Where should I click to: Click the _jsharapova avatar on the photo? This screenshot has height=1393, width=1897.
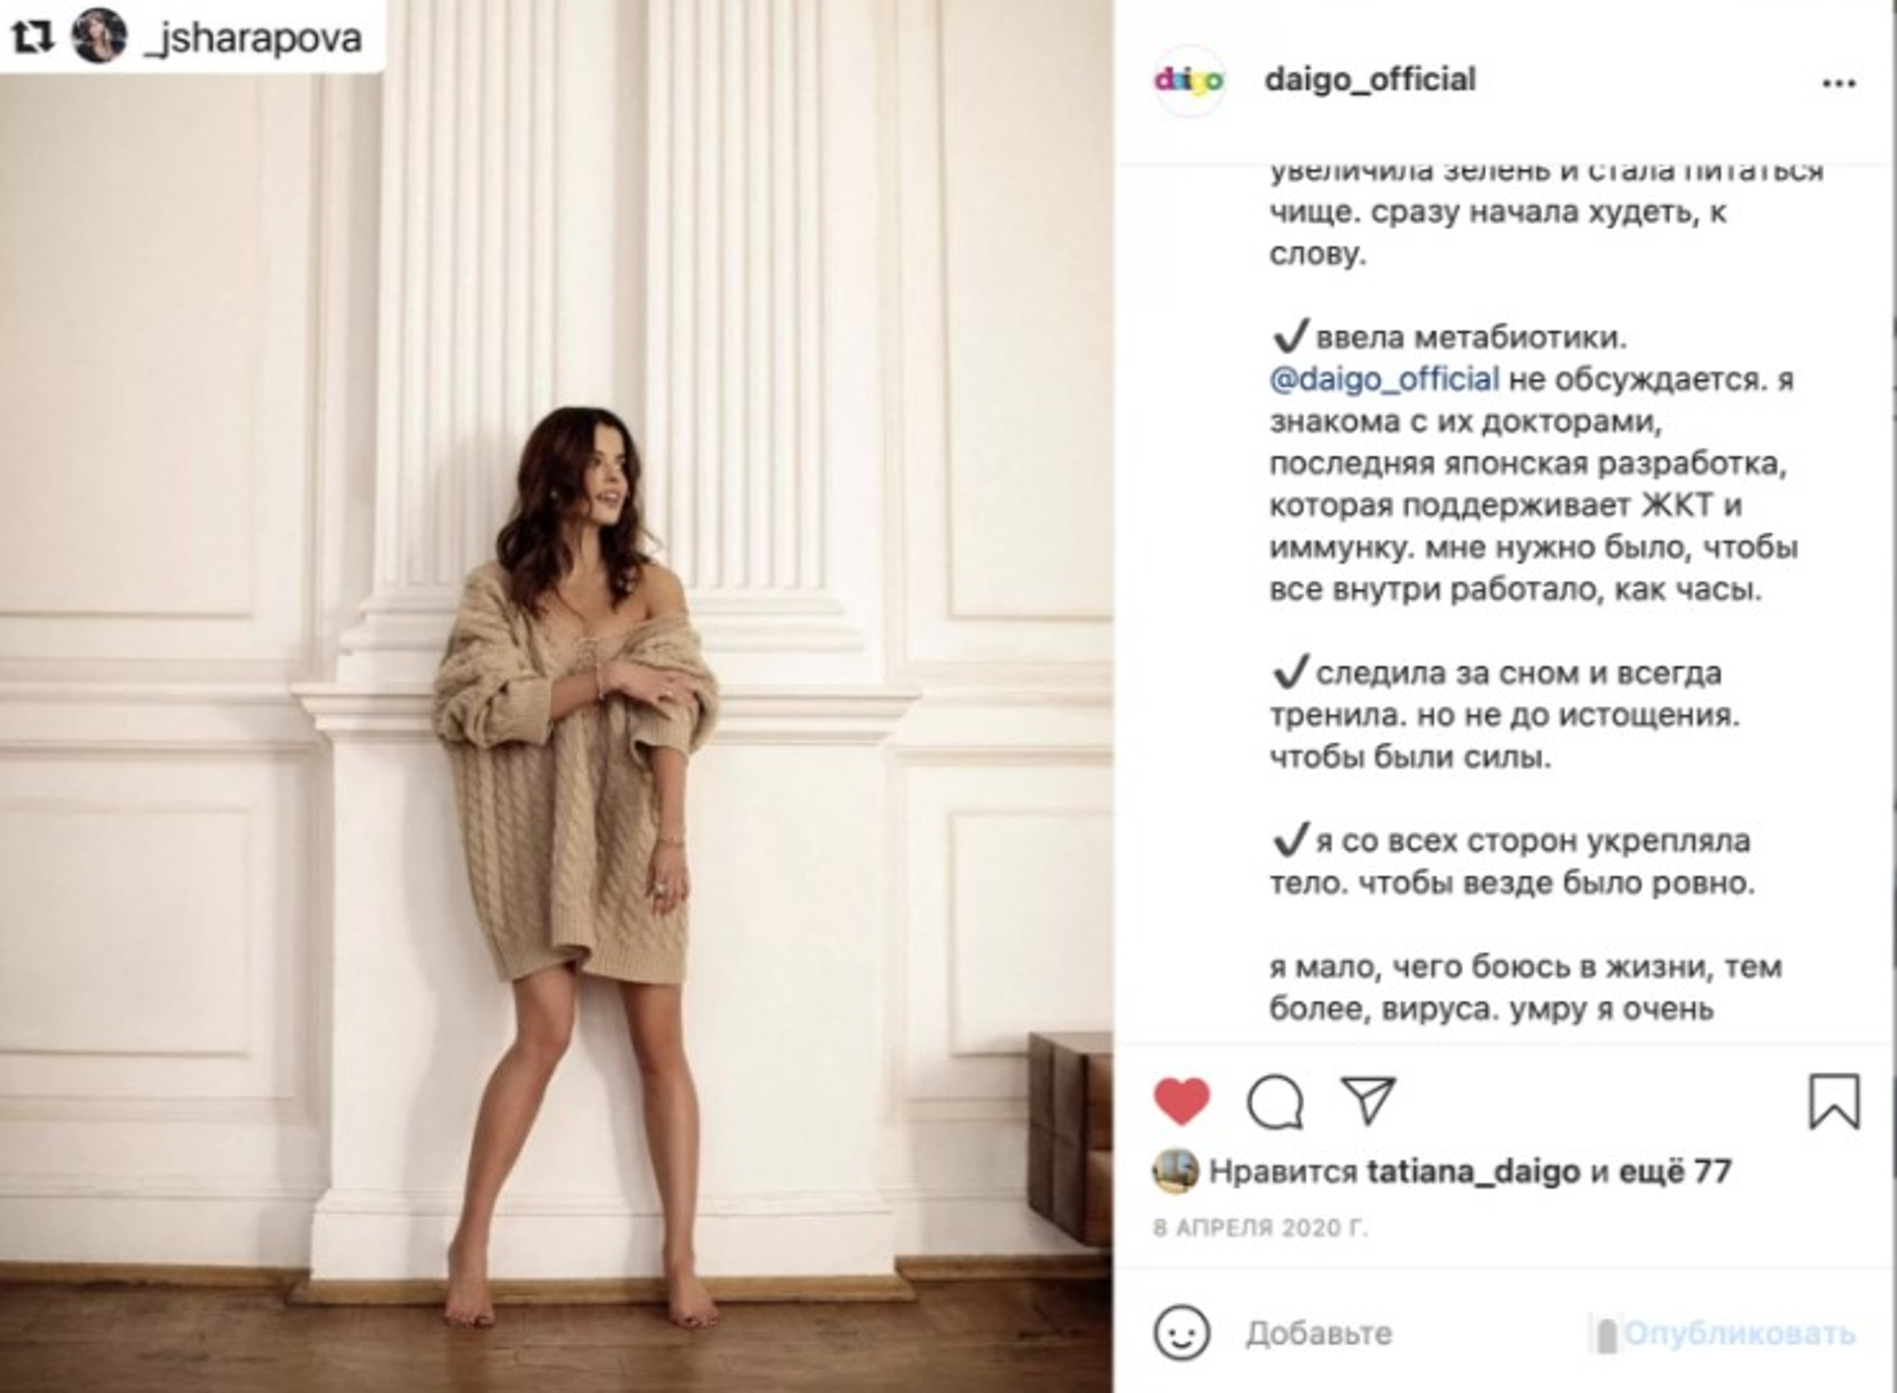coord(99,36)
